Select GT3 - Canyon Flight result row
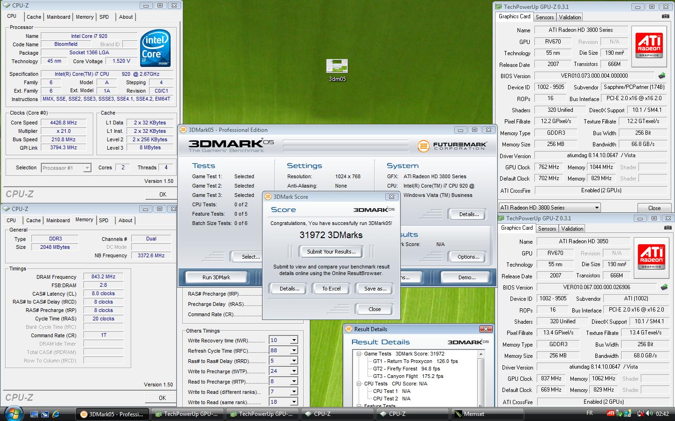Screen dimensions: 675x421 tap(408, 376)
